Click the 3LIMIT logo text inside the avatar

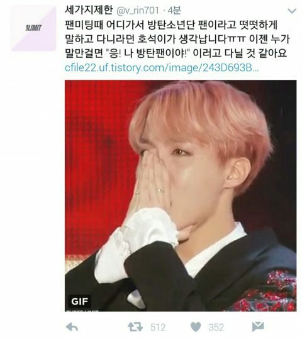(33, 28)
